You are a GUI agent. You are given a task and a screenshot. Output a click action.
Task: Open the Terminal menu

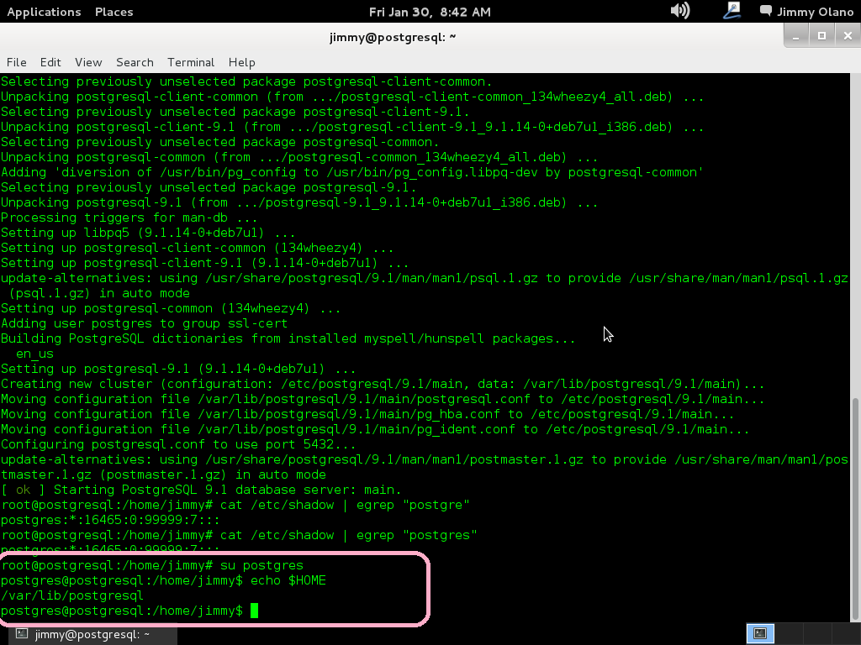[x=191, y=62]
